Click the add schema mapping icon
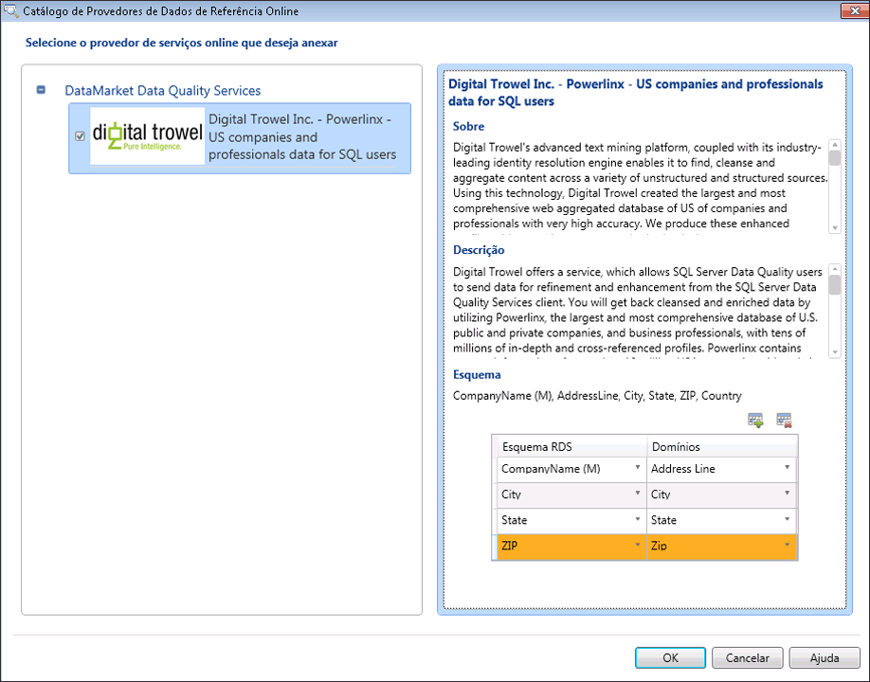This screenshot has height=682, width=870. [755, 420]
